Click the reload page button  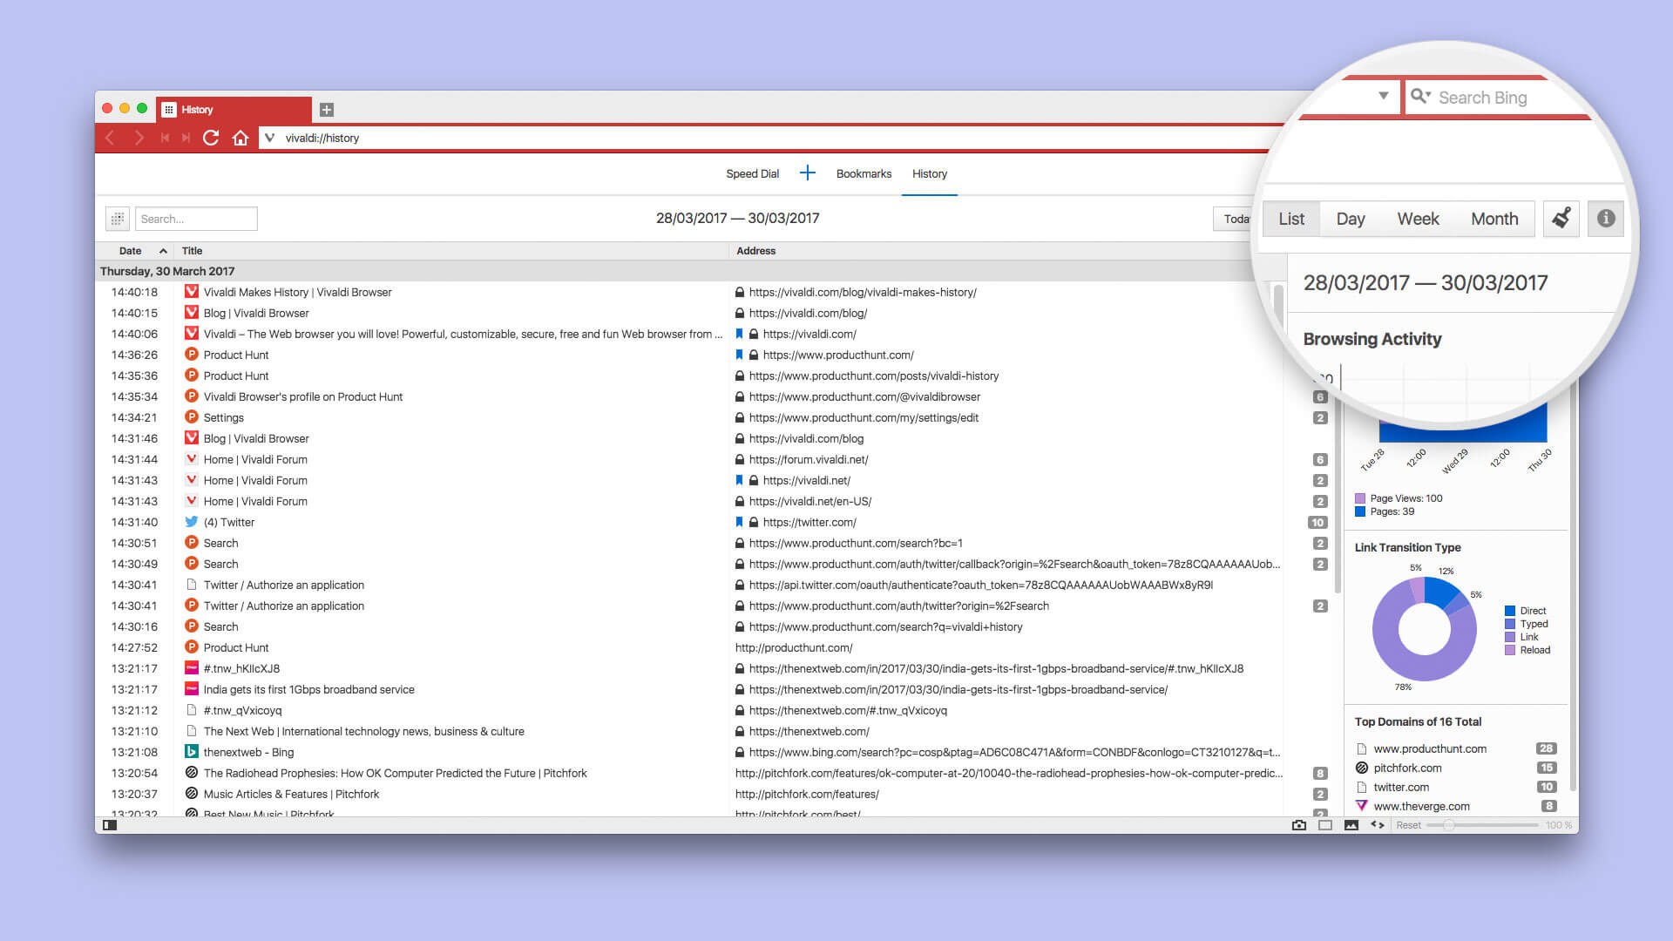[x=210, y=138]
